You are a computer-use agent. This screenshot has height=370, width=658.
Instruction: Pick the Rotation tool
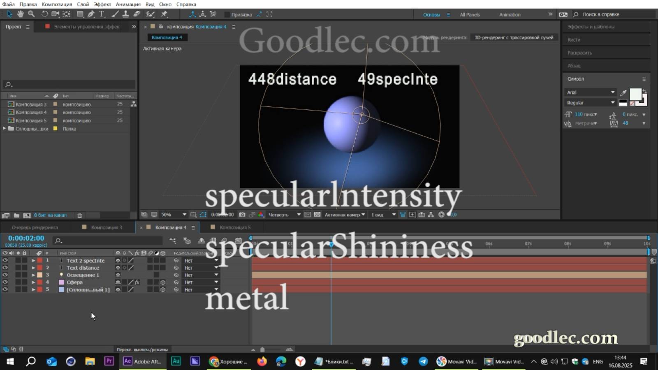[x=45, y=14]
